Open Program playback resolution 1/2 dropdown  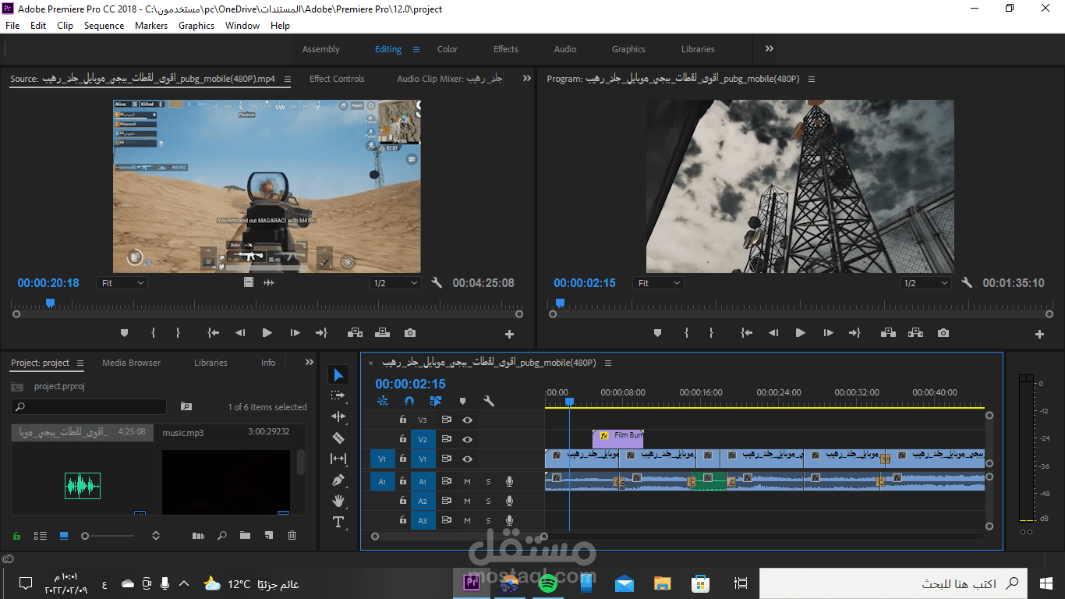tap(925, 283)
